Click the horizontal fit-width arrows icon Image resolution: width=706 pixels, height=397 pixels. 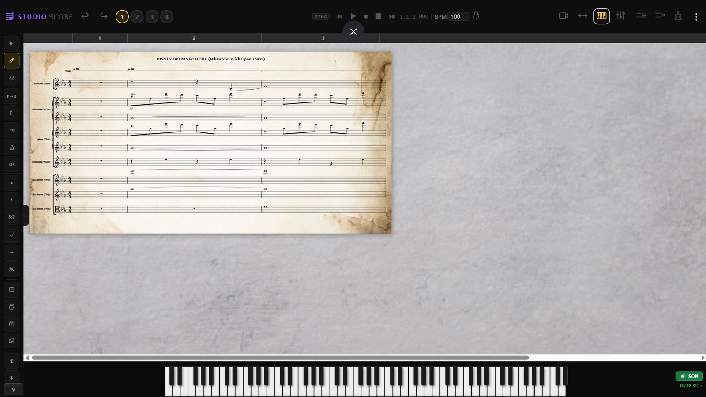click(x=583, y=16)
